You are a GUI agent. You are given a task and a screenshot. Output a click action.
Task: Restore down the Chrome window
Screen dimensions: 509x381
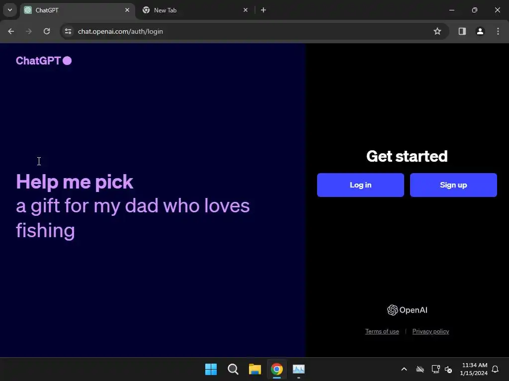[475, 10]
